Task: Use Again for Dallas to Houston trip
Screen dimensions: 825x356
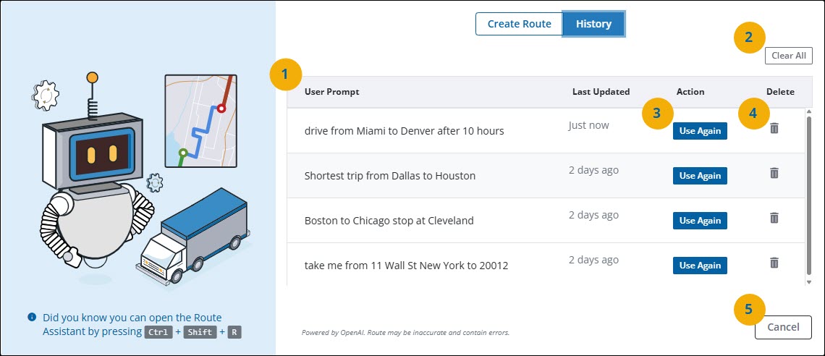Action: point(700,176)
